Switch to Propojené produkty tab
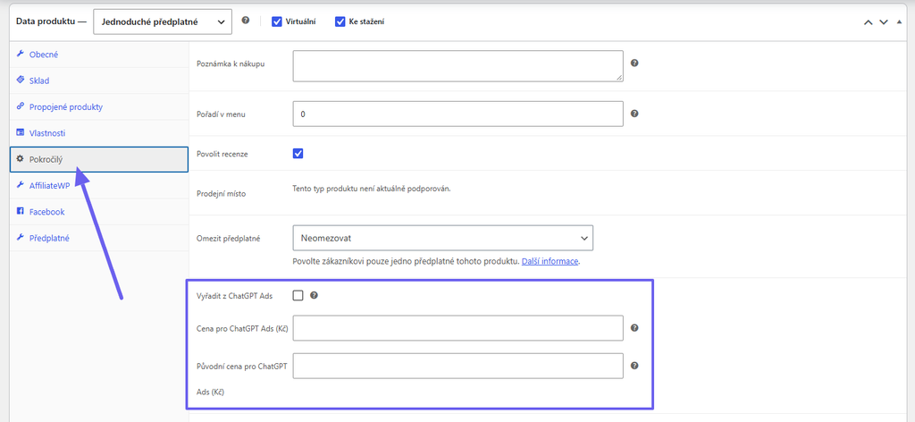 (99, 106)
